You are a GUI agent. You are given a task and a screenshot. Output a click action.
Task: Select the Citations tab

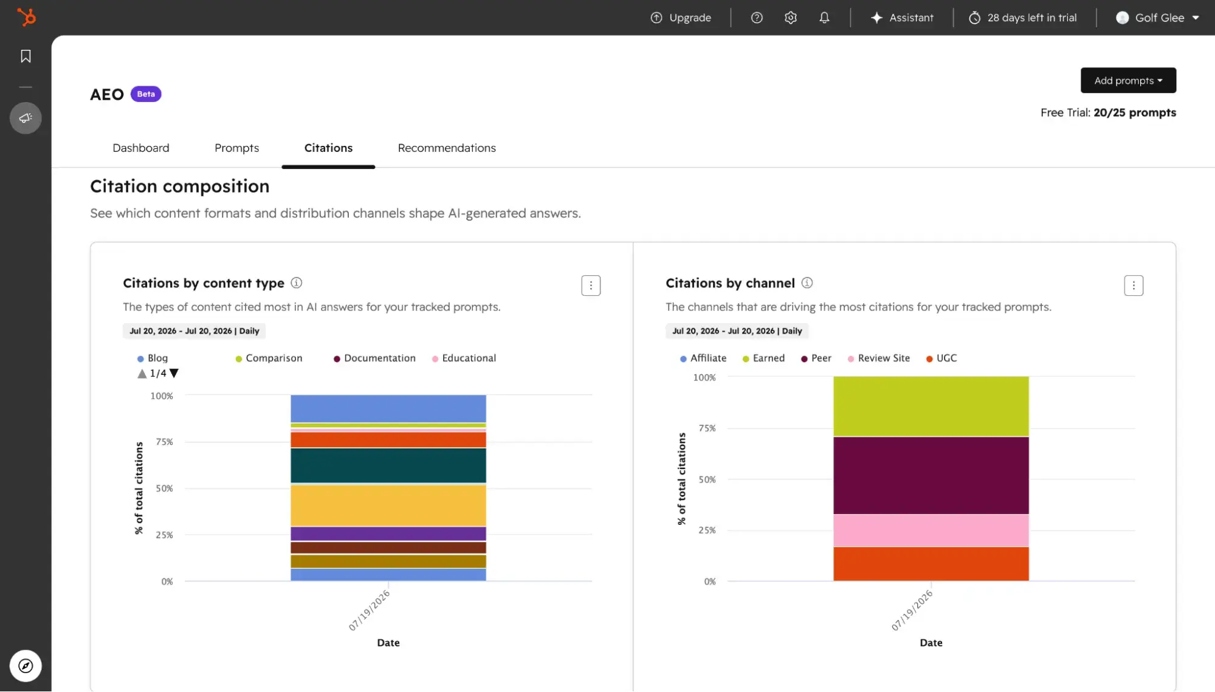[x=328, y=148]
